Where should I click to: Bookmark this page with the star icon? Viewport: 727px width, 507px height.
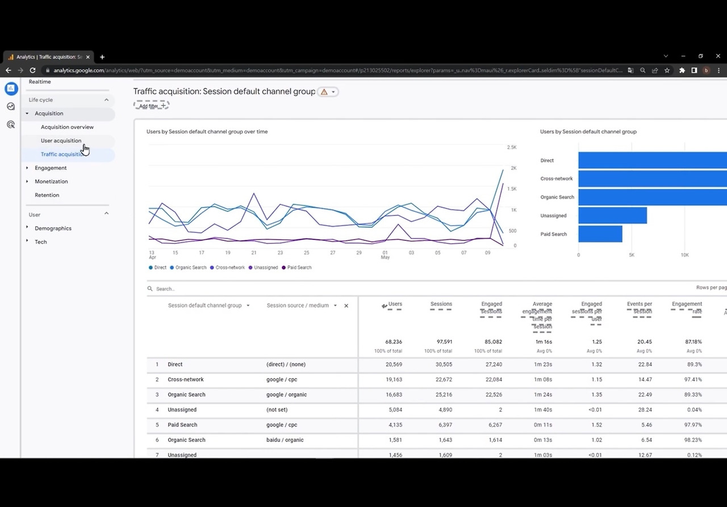pyautogui.click(x=667, y=70)
